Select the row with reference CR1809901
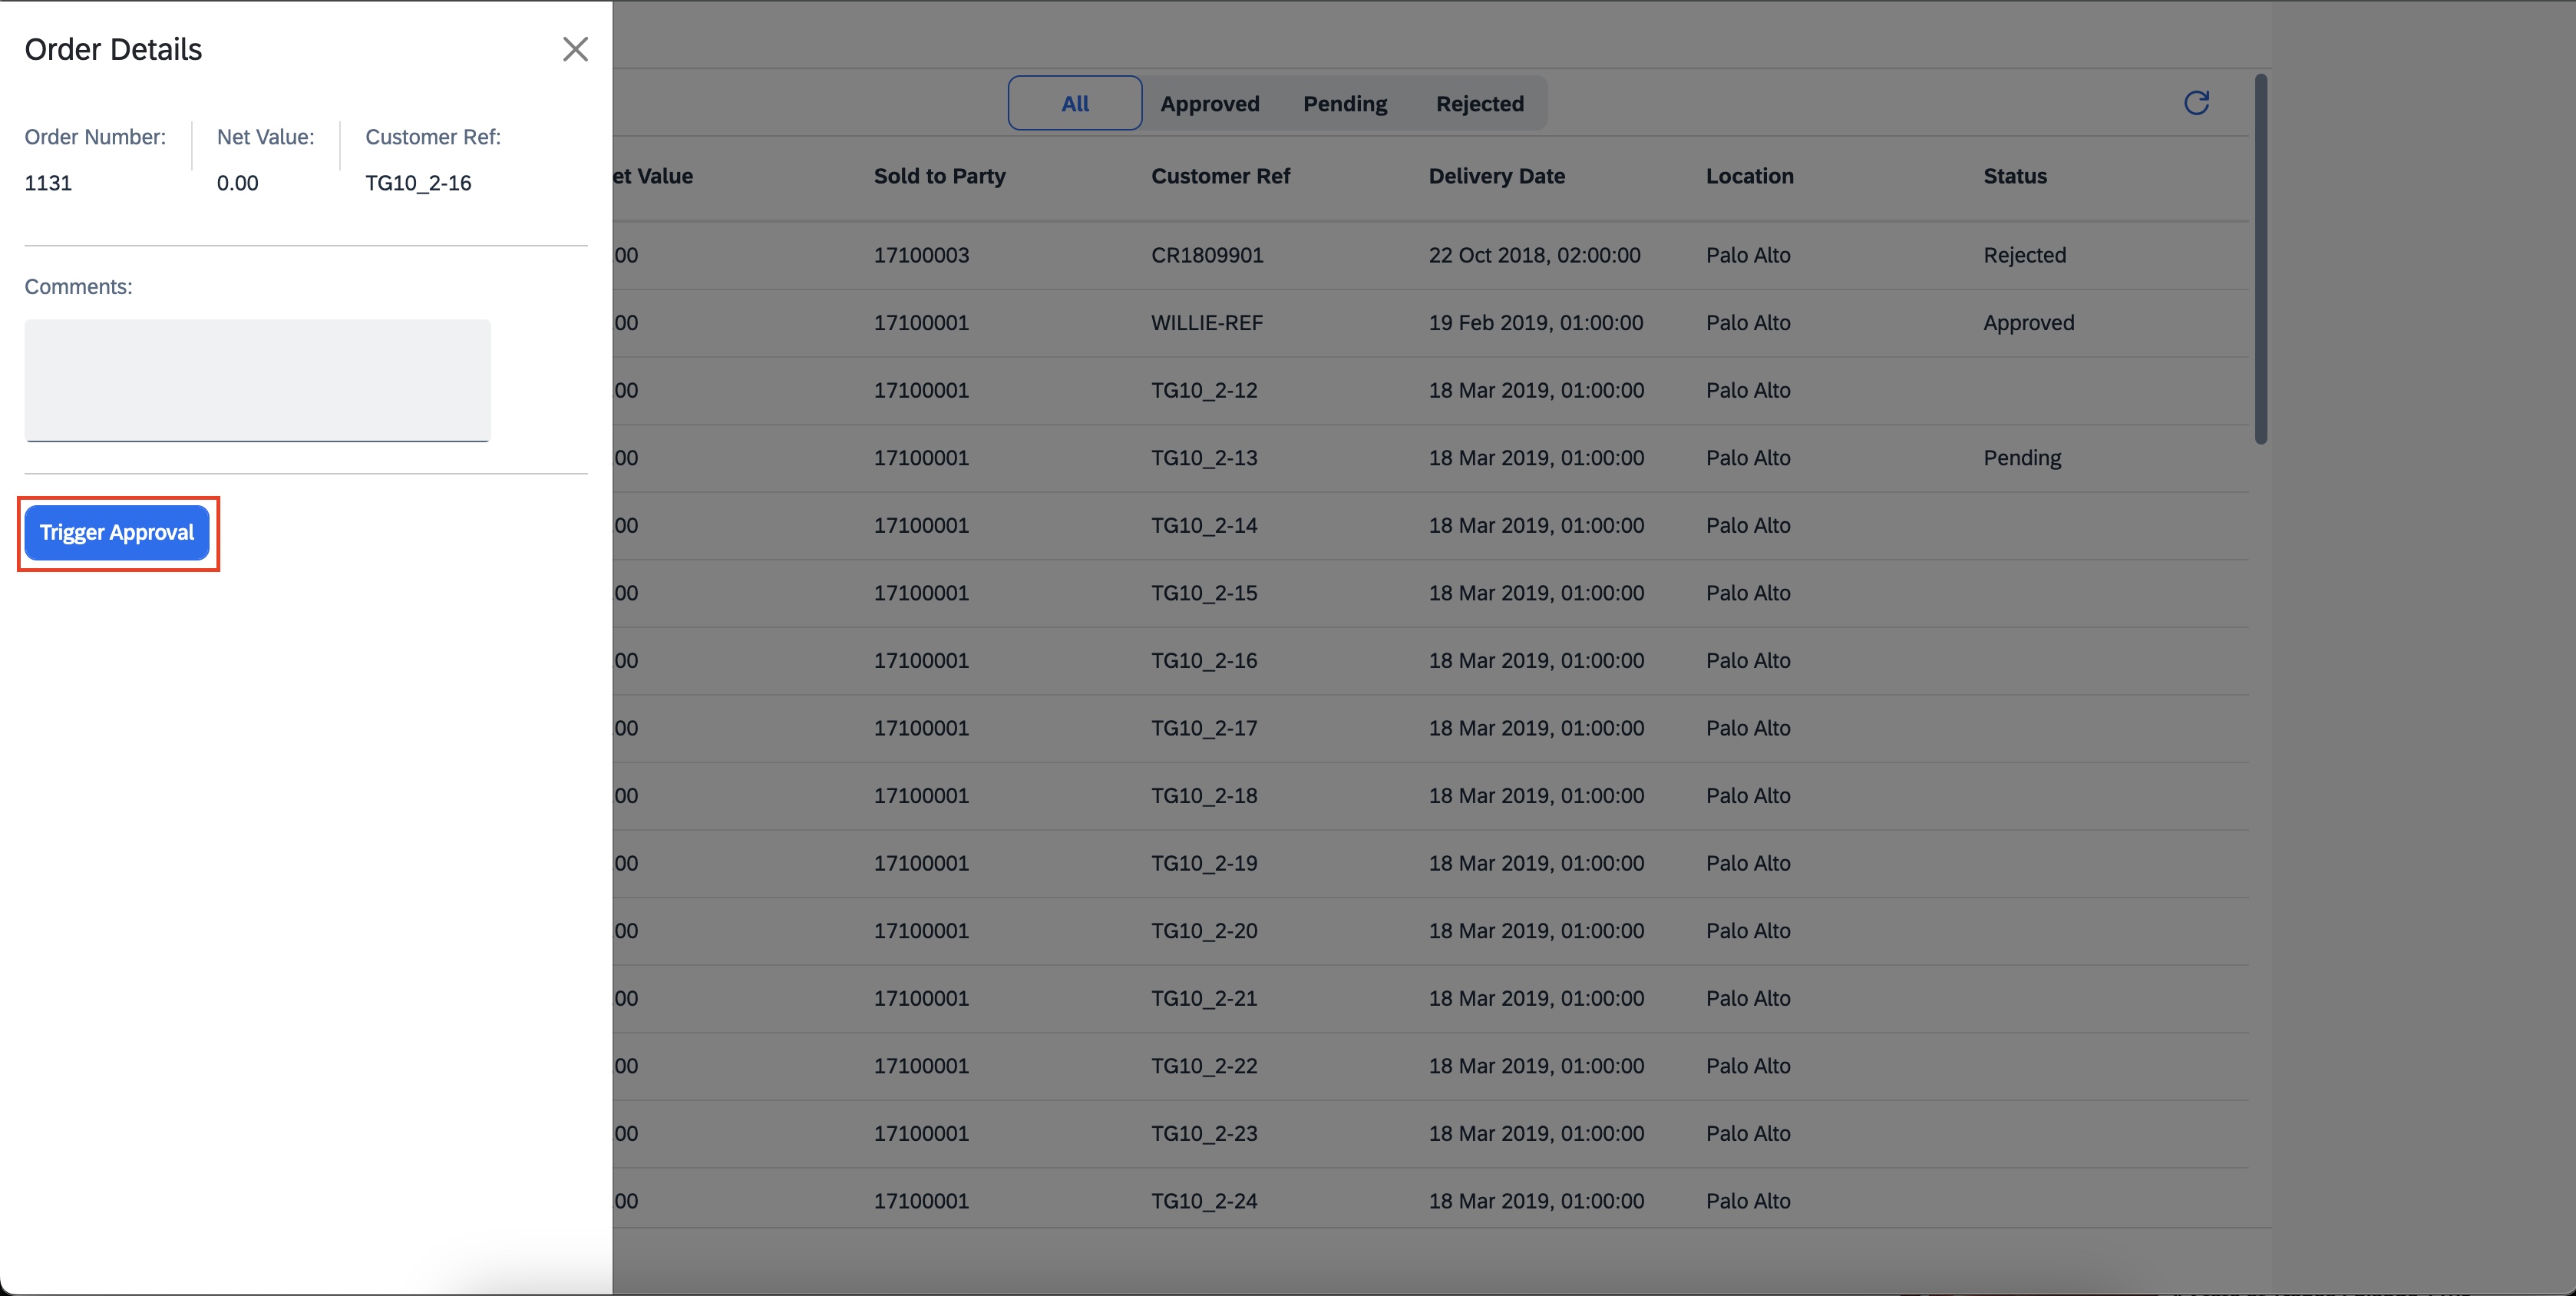Image resolution: width=2576 pixels, height=1296 pixels. [1207, 255]
